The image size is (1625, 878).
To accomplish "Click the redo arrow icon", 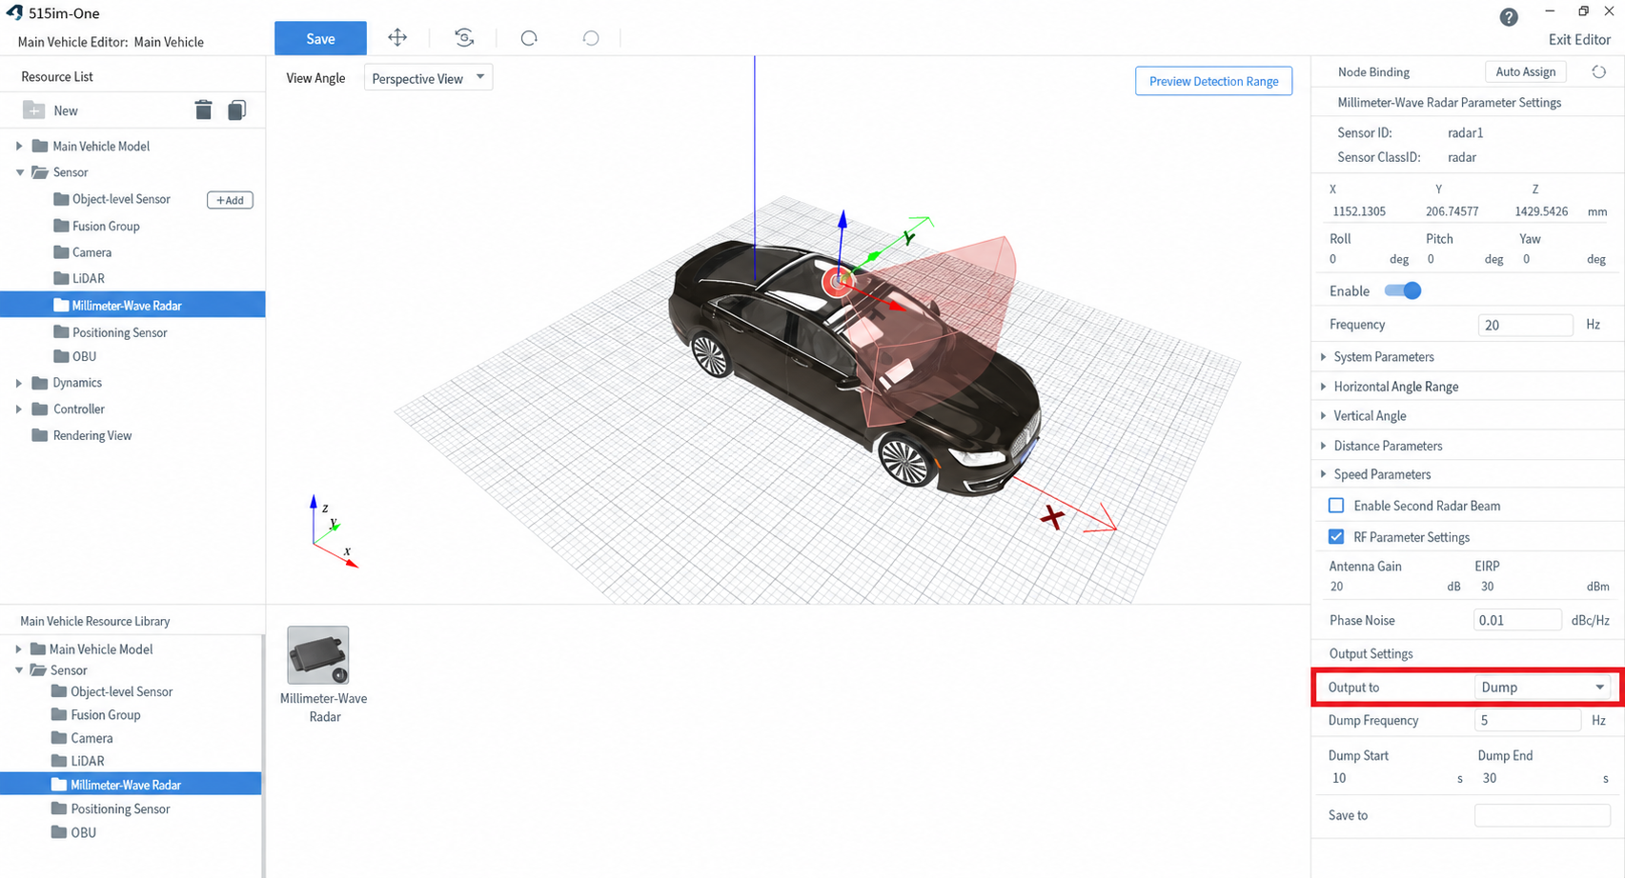I will pos(591,38).
